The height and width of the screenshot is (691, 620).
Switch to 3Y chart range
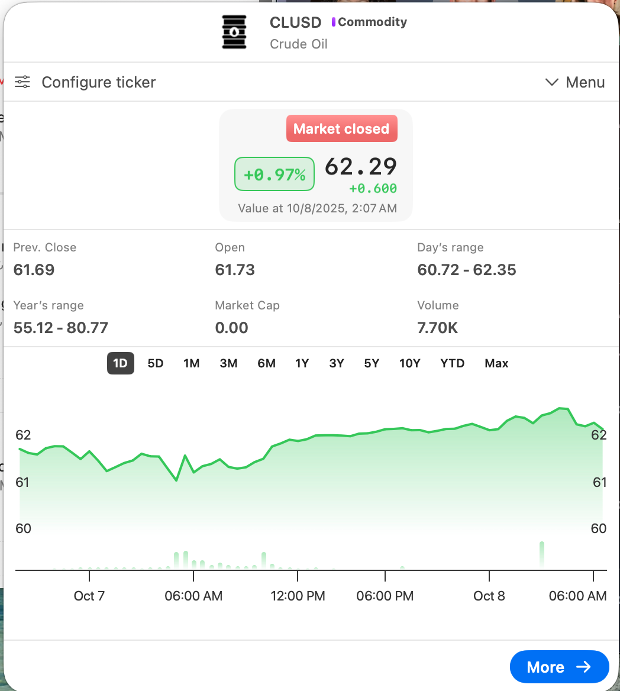pos(336,363)
